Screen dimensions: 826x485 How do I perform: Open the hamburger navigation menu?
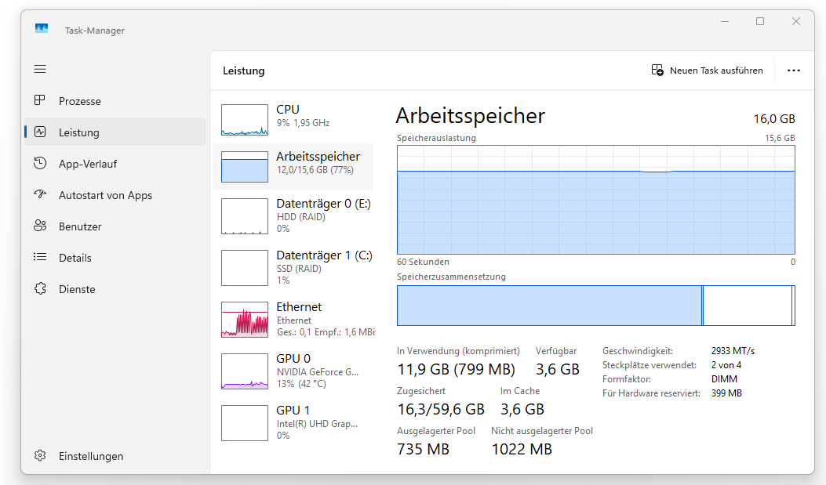tap(40, 69)
